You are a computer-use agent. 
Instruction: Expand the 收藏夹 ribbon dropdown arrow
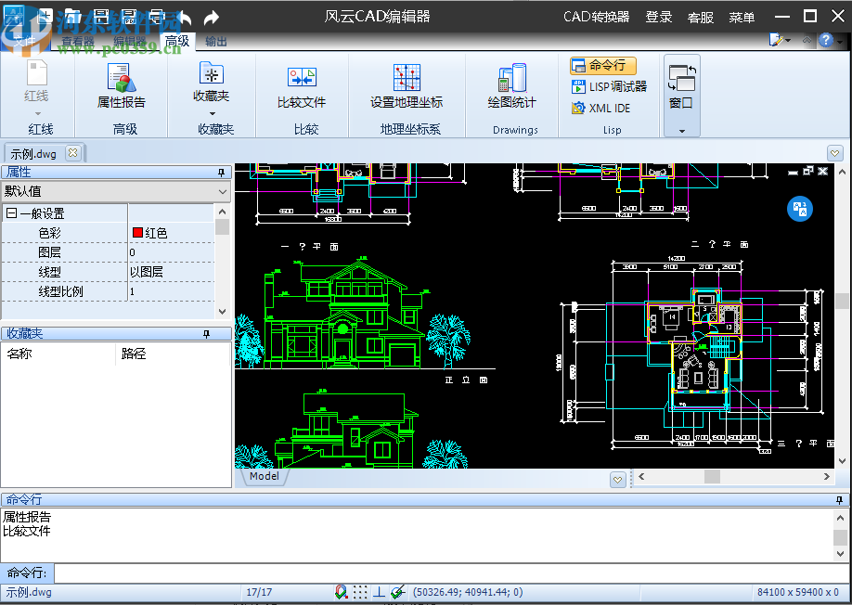pos(213,113)
